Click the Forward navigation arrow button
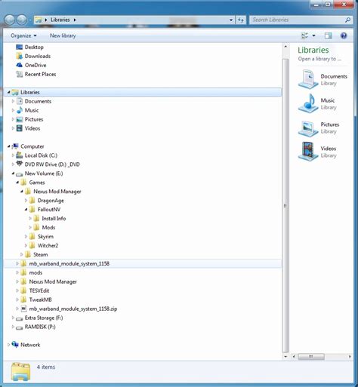Viewport: 358px width, 387px height. click(22, 20)
